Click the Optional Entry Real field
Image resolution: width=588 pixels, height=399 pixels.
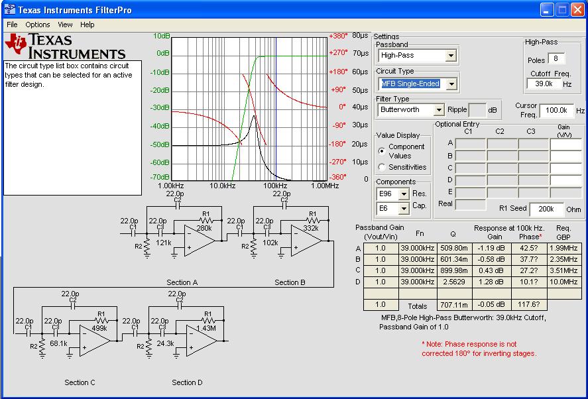pyautogui.click(x=471, y=204)
